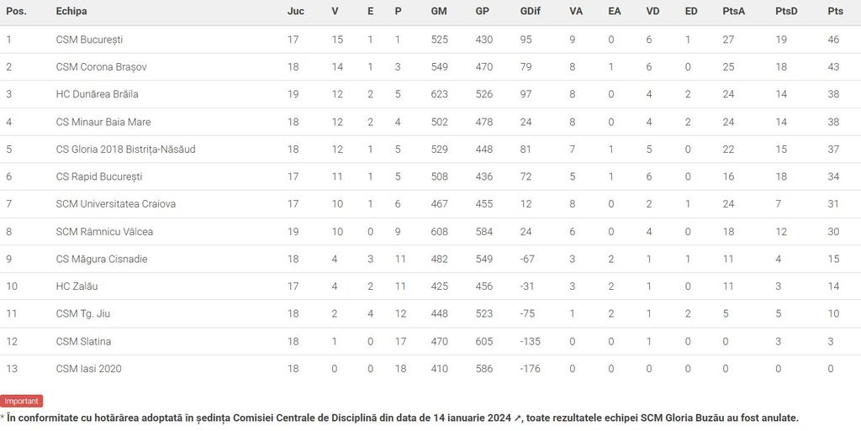The height and width of the screenshot is (431, 861).
Task: Click the GDif column header
Action: coord(531,12)
